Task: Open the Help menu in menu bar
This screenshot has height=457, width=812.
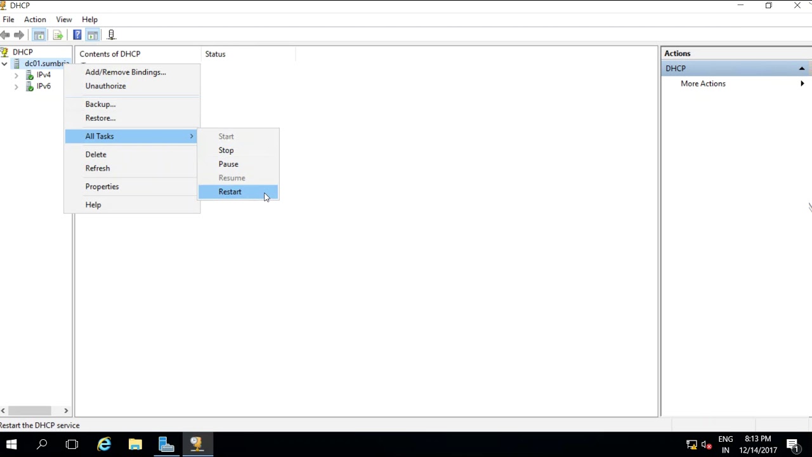Action: click(x=89, y=20)
